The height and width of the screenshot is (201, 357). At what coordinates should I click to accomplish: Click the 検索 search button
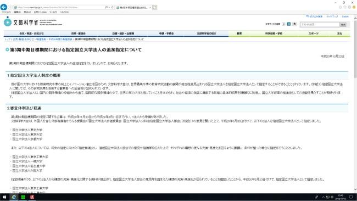click(343, 24)
